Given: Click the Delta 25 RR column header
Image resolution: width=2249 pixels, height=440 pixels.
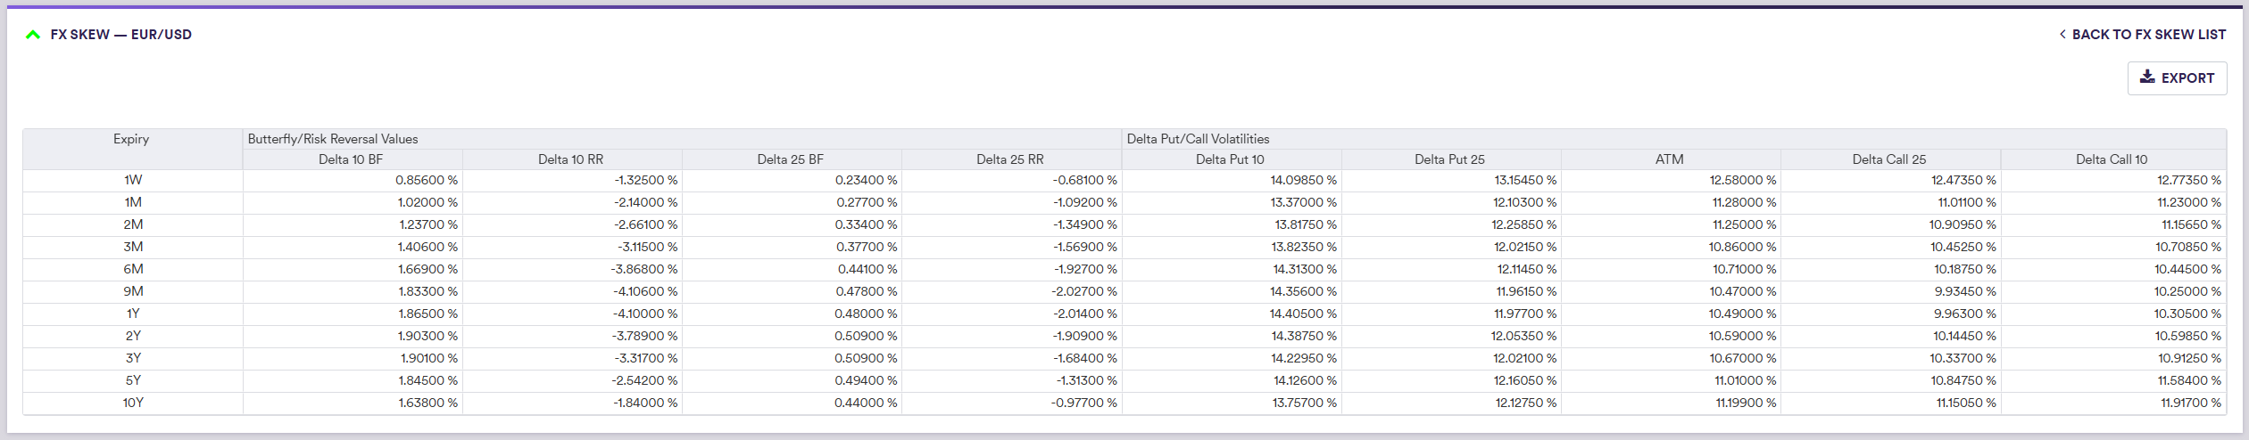Looking at the screenshot, I should coord(1009,159).
